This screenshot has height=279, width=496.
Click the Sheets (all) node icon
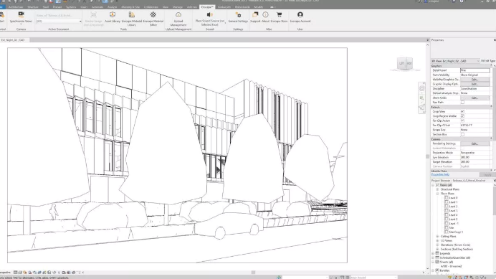click(x=437, y=262)
